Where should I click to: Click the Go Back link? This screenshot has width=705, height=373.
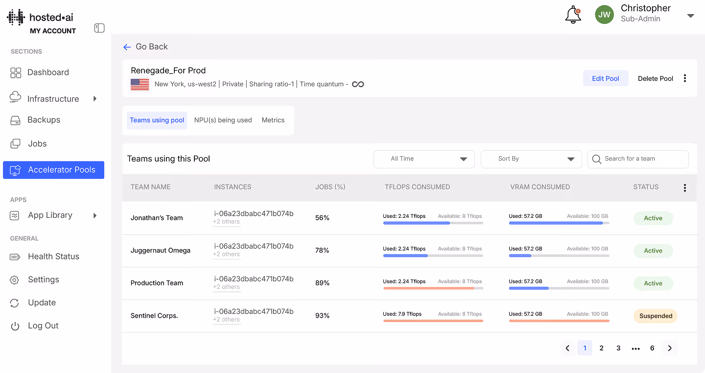(x=152, y=47)
